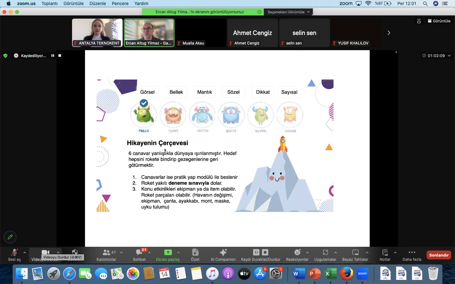This screenshot has height=284, width=455.
Task: Open the Özet summary tool
Action: (x=195, y=255)
